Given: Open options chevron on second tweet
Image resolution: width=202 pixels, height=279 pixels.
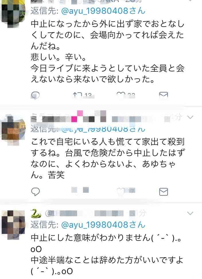Looking at the screenshot, I should point(190,117).
